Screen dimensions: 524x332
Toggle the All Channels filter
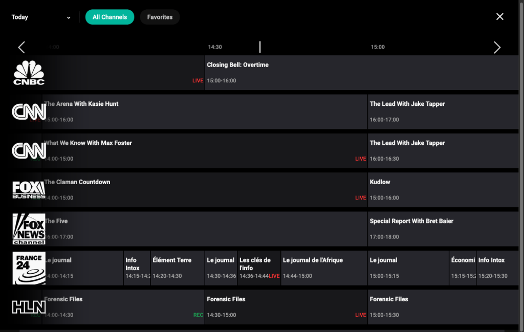[x=110, y=16]
